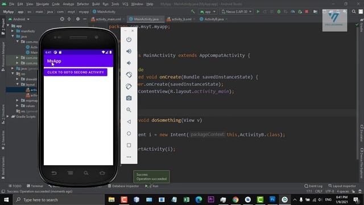The image size is (364, 205).
Task: Click the MainActivity breadcrumb in navigation bar
Action: click(104, 11)
